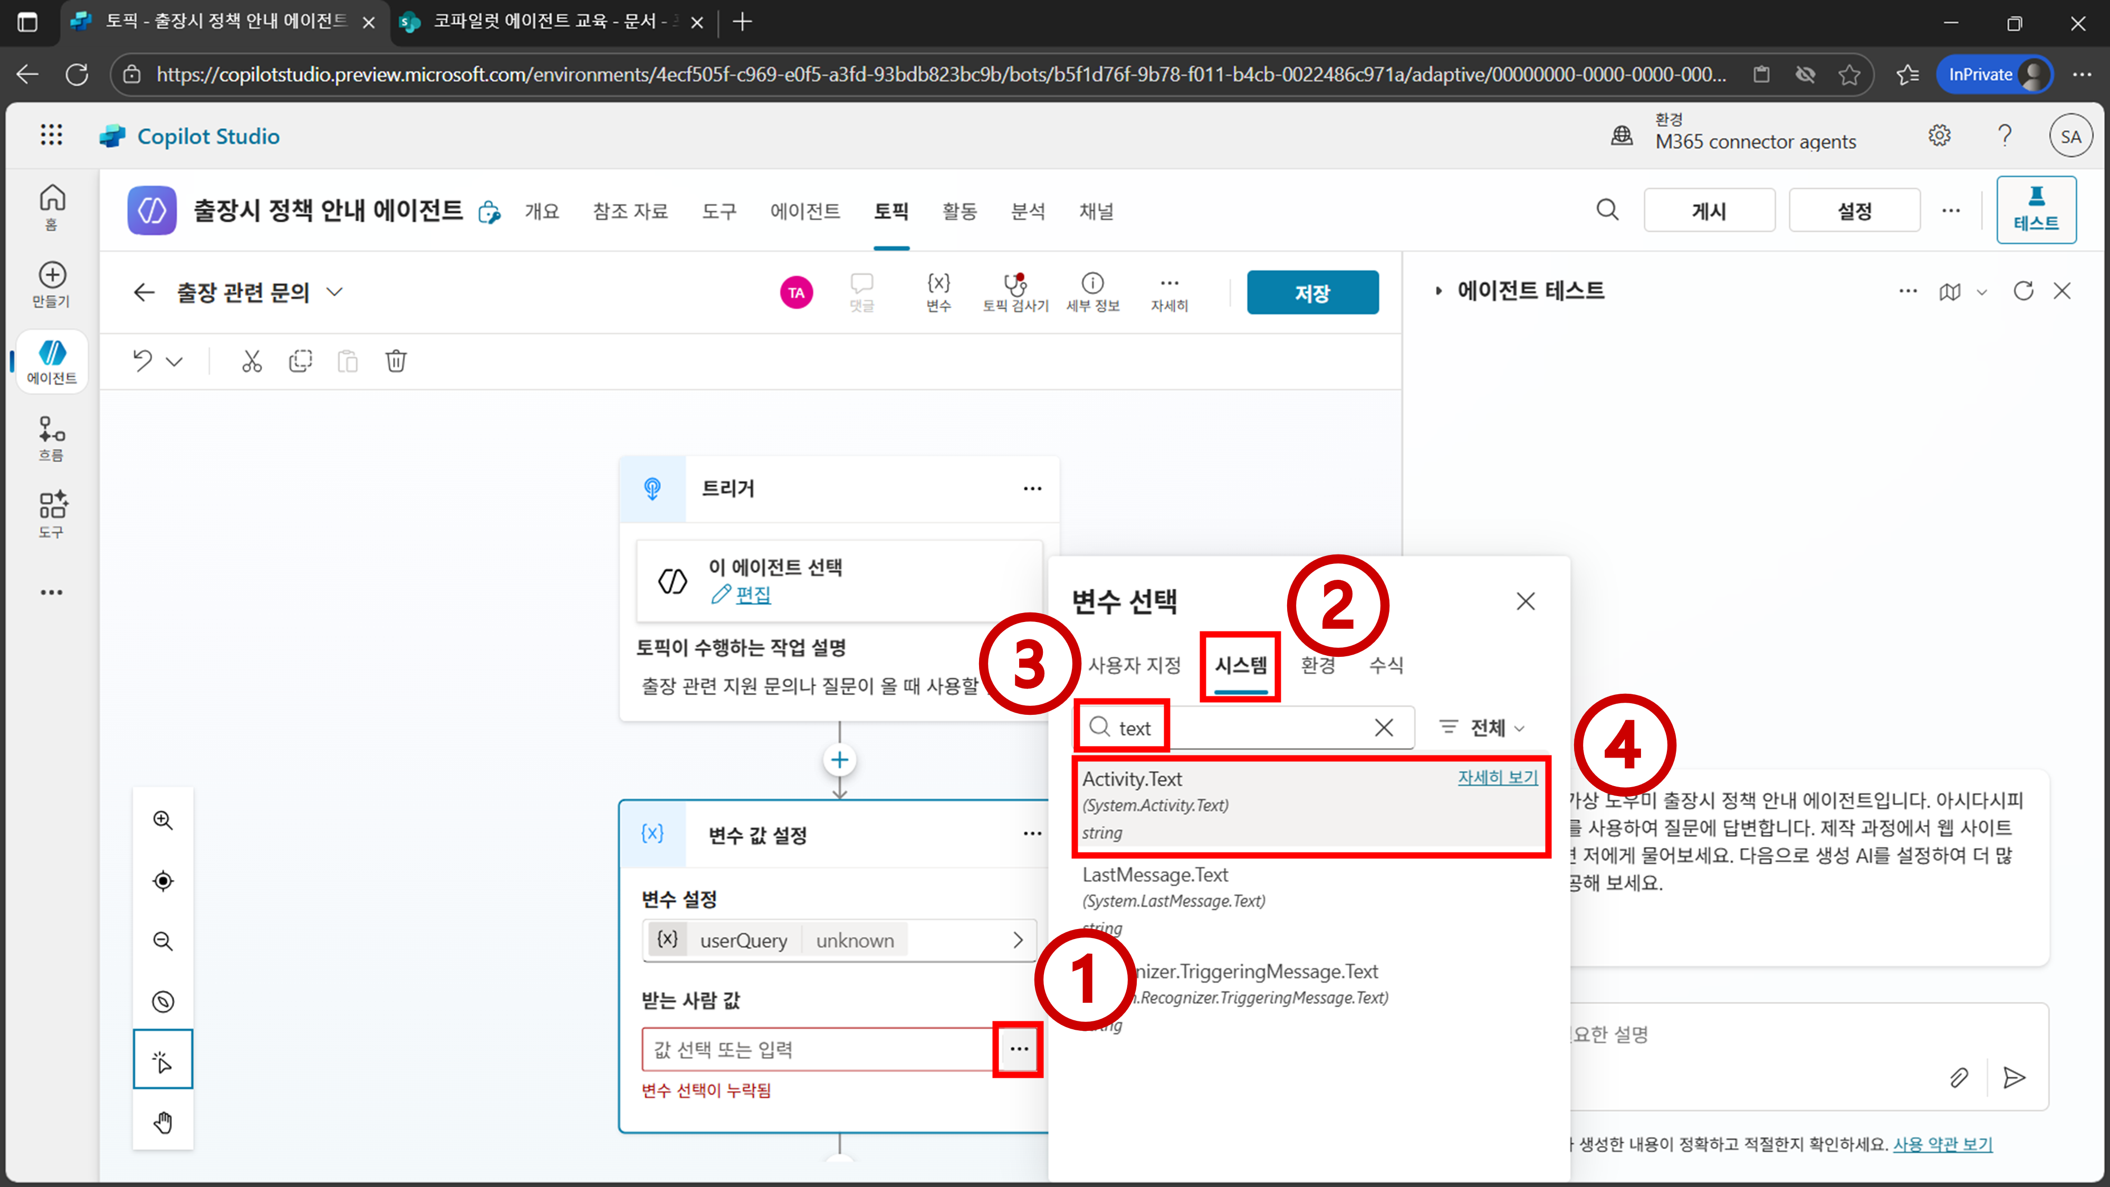2110x1187 pixels.
Task: Refresh the agent test conversation
Action: (2023, 291)
